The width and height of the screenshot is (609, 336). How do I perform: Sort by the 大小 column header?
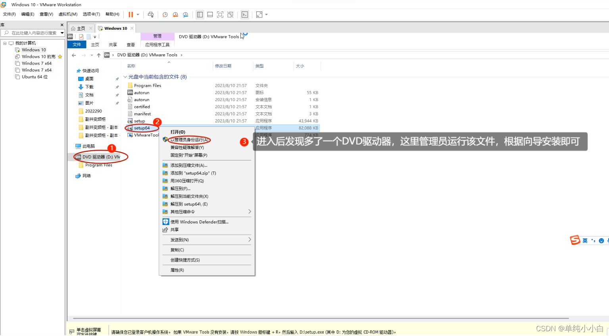click(300, 66)
